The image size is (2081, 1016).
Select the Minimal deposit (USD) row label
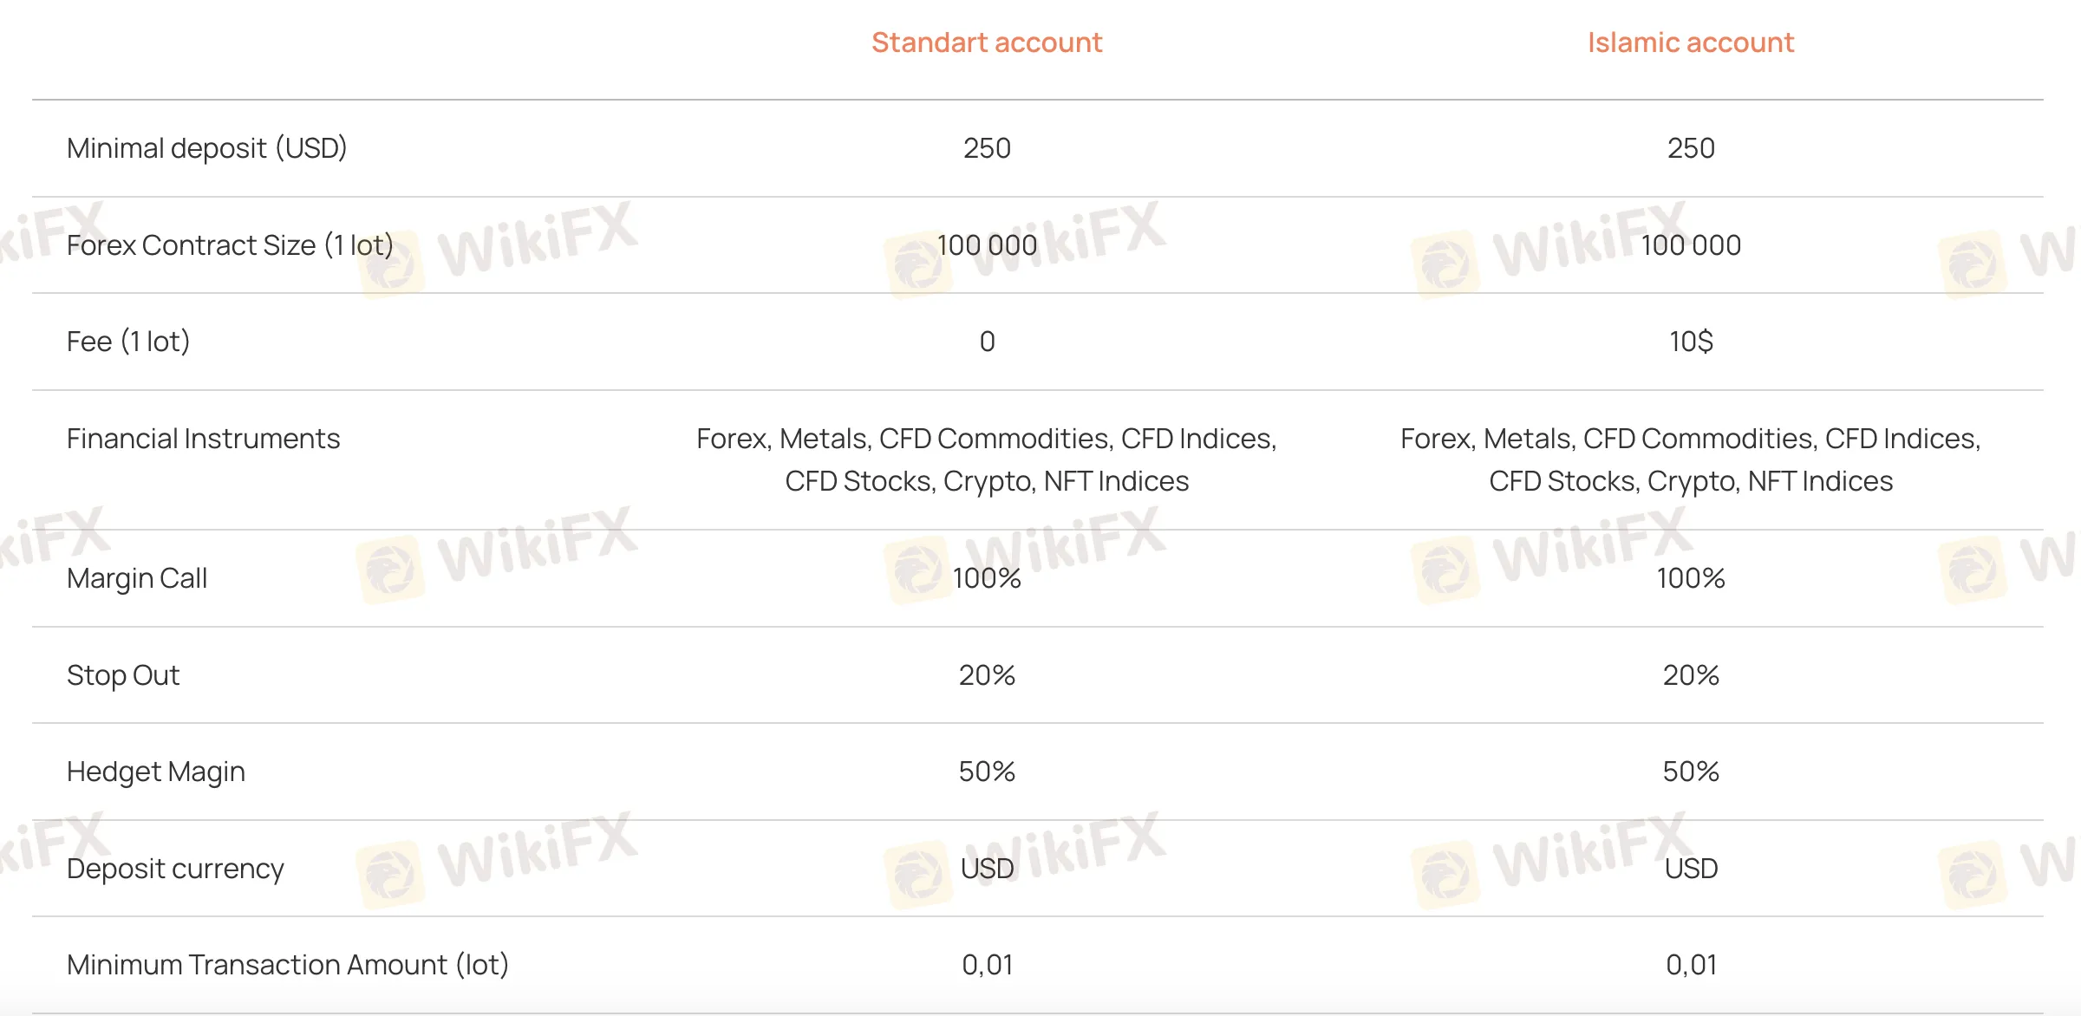point(206,148)
